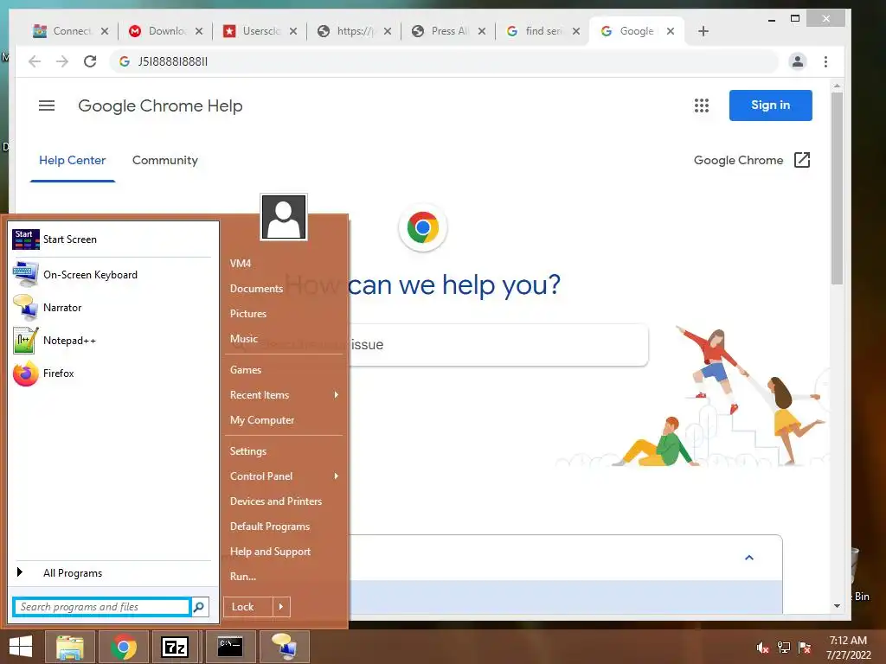Click the Google Chrome link text
Image resolution: width=886 pixels, height=664 pixels.
click(x=738, y=160)
